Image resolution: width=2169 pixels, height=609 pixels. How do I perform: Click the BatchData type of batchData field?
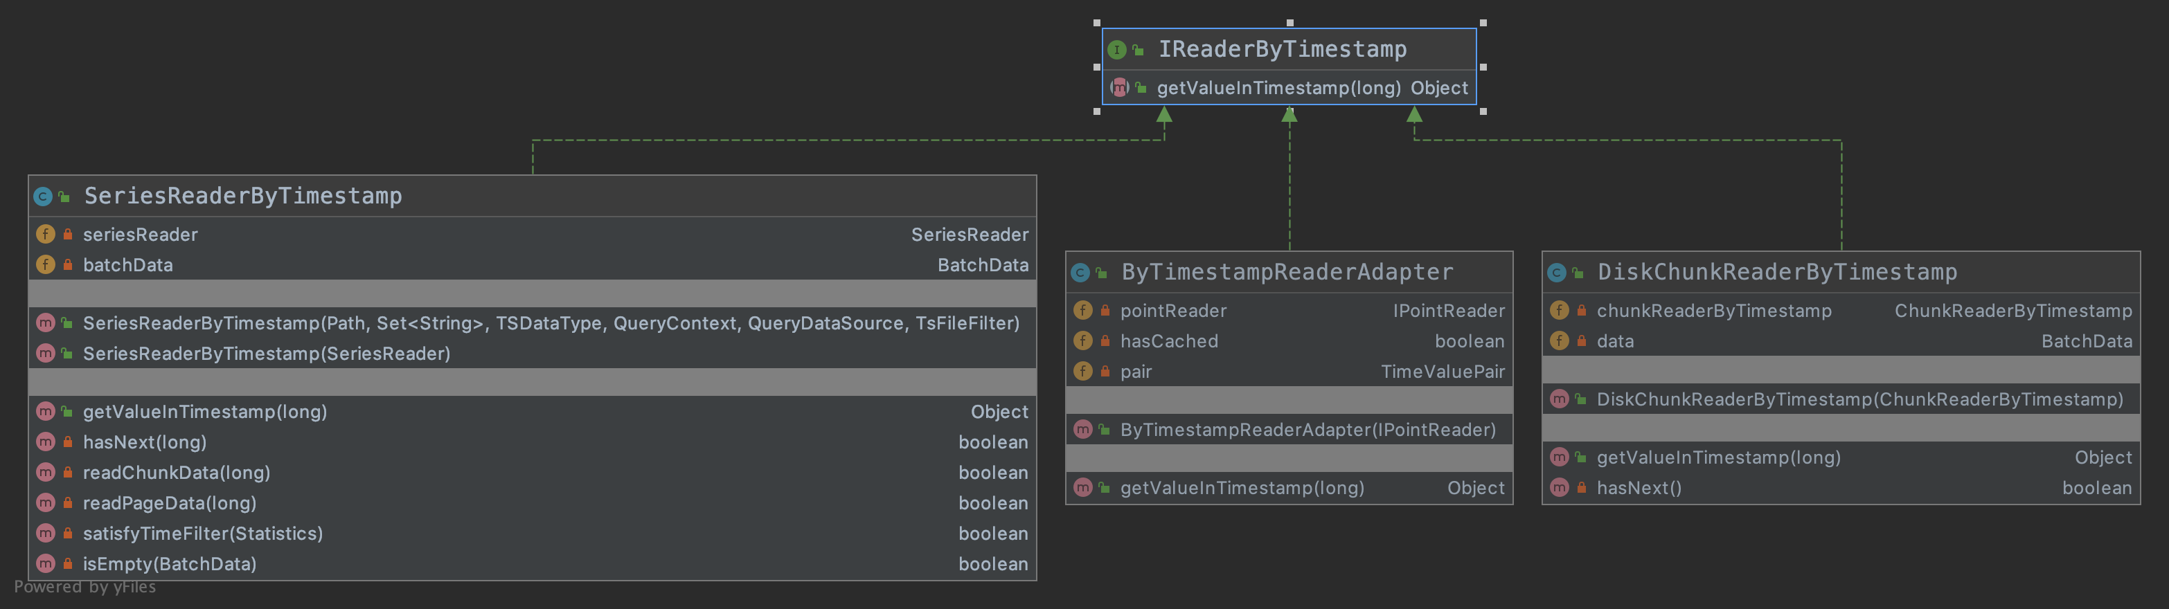tap(983, 265)
